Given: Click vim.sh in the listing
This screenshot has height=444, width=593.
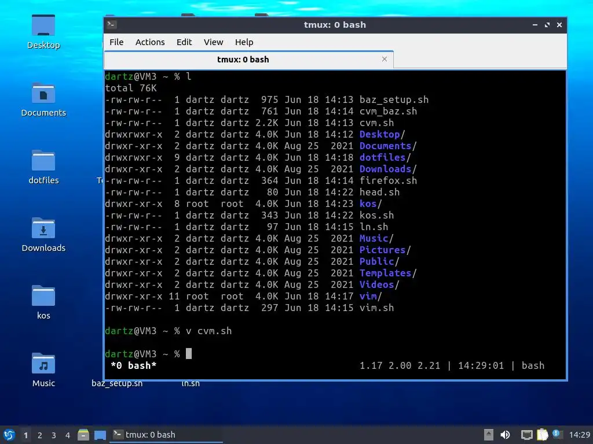Looking at the screenshot, I should click(376, 308).
